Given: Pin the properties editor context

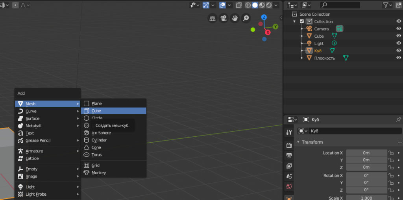Looking at the screenshot, I should click(398, 119).
